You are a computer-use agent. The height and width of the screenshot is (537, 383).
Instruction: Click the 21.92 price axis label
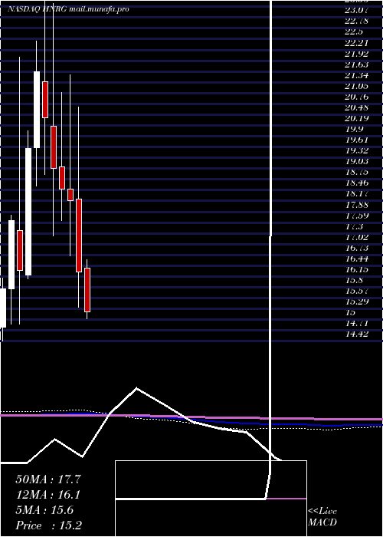tap(357, 54)
